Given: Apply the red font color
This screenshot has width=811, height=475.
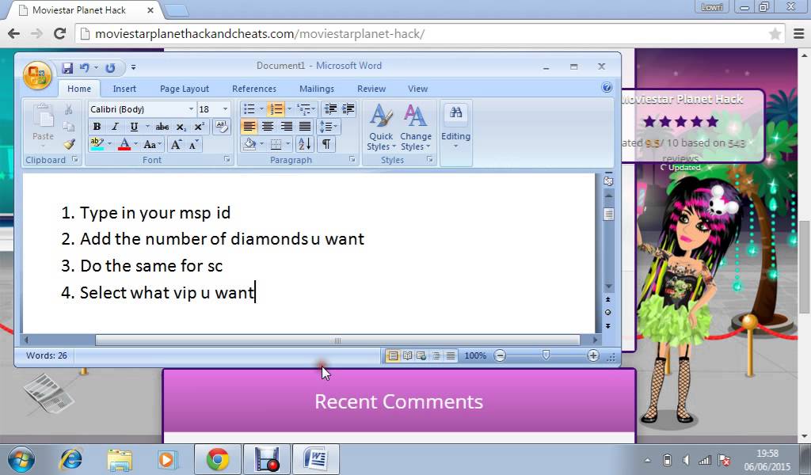Looking at the screenshot, I should (x=124, y=145).
